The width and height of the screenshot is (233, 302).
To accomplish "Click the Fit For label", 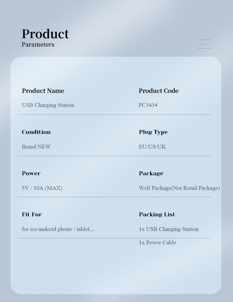I will pos(32,214).
